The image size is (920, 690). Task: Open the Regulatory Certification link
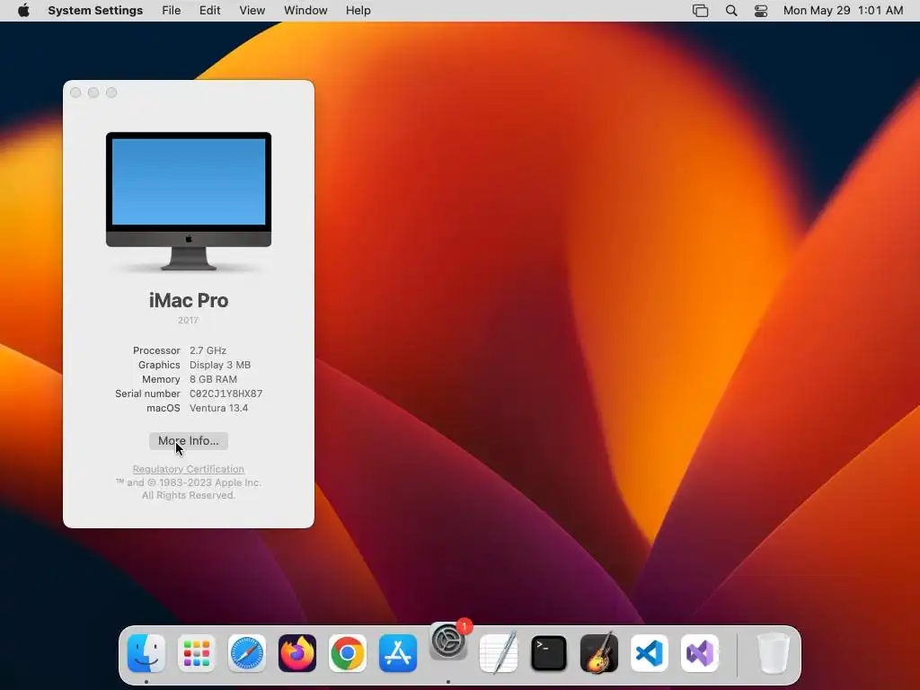(189, 469)
